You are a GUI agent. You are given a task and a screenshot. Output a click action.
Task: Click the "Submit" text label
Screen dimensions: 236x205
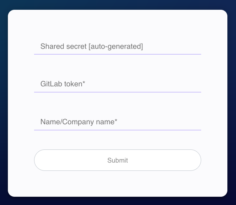(118, 160)
